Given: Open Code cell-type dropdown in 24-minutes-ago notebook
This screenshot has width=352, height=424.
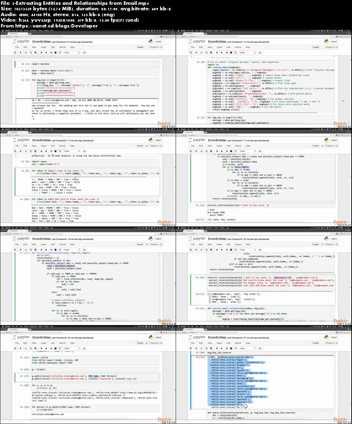Looking at the screenshot, I should tap(72, 348).
